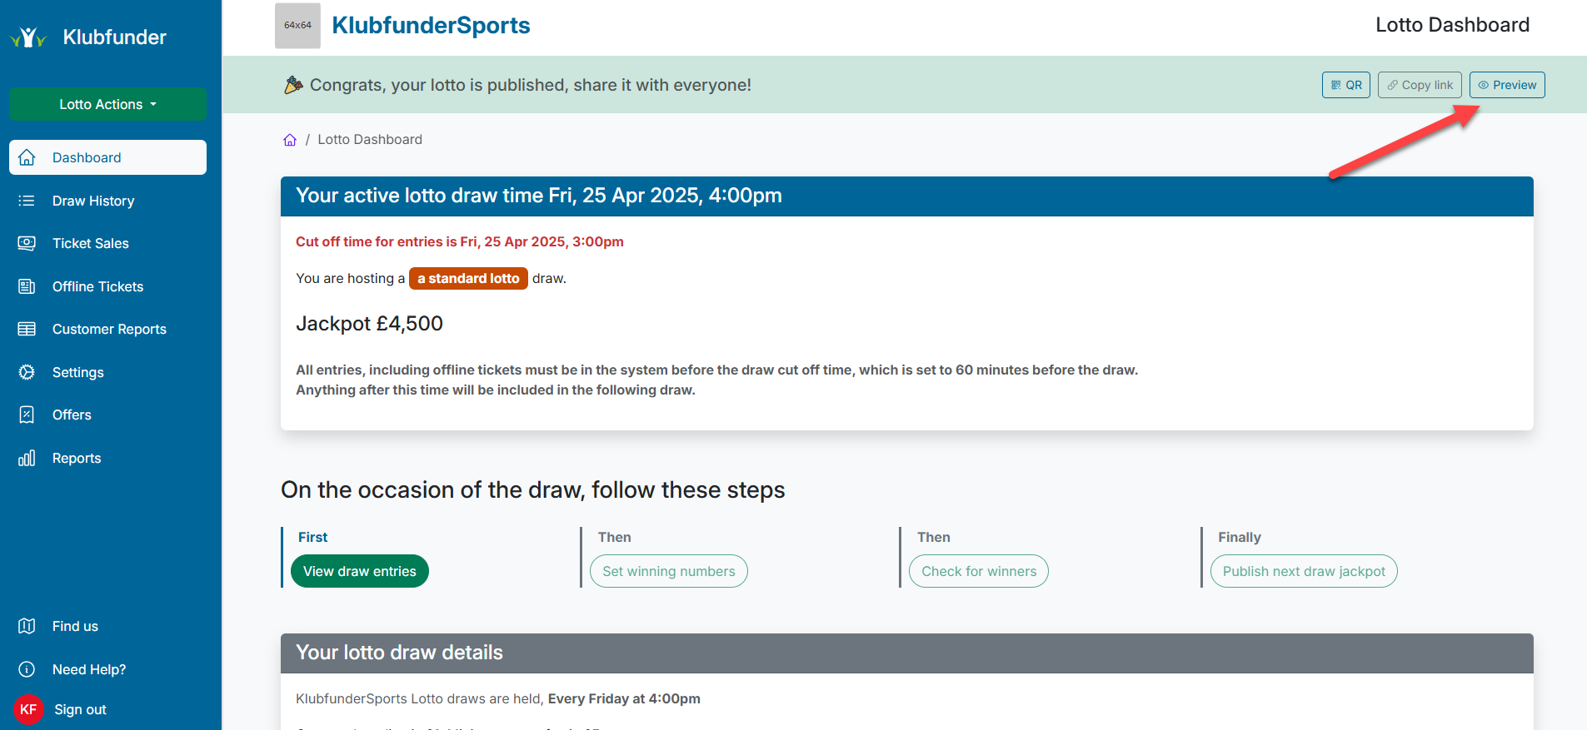Screen dimensions: 1587x730
Task: Expand the Lotto Actions dropdown
Action: 107,104
